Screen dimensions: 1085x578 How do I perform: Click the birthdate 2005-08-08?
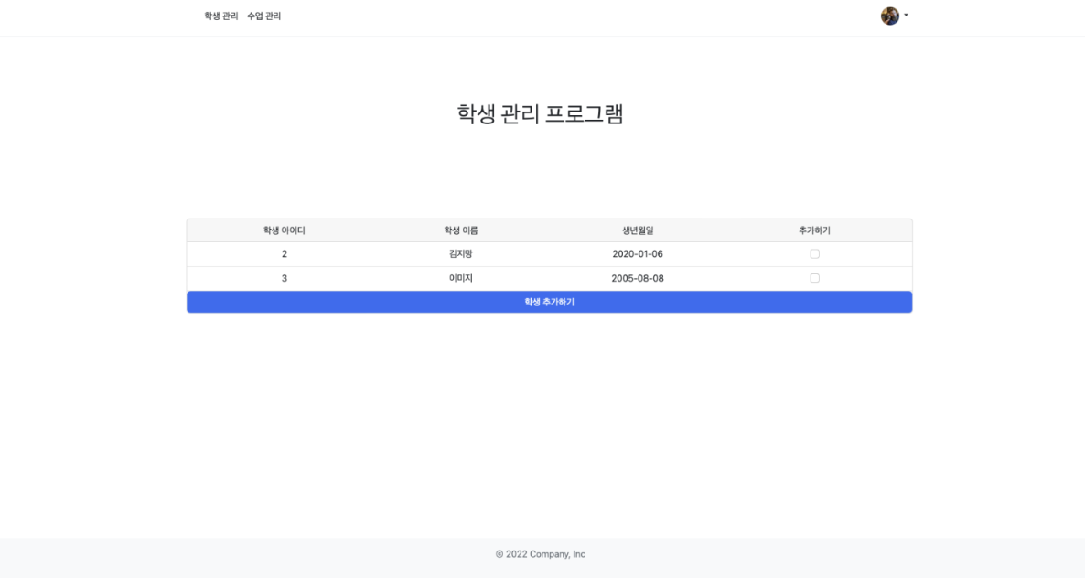(638, 278)
